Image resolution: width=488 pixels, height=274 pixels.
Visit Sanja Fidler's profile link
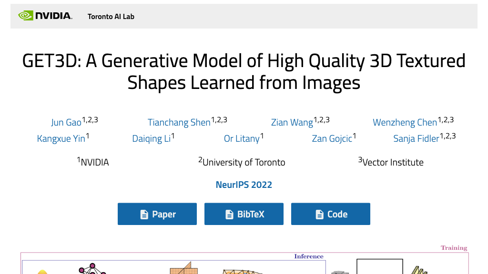416,139
